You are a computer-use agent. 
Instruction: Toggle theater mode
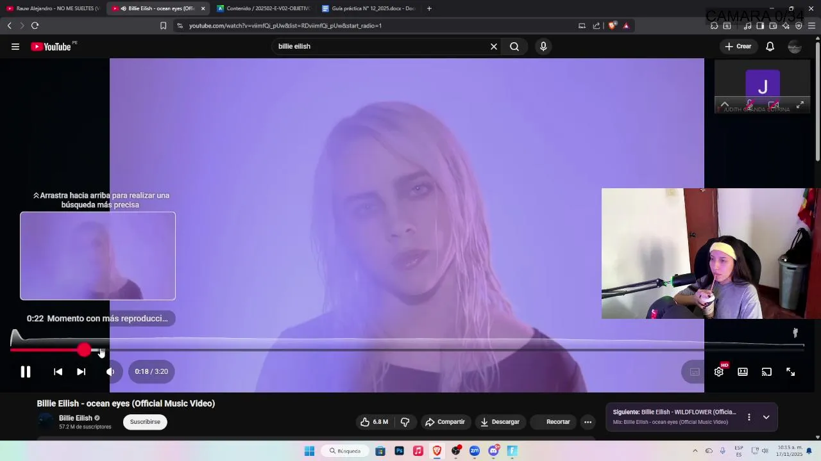point(743,371)
